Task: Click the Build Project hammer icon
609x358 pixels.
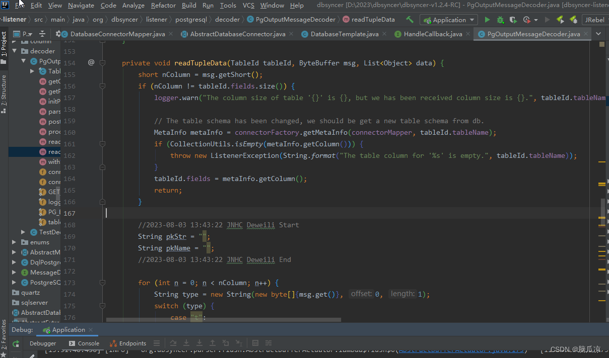Action: point(410,20)
